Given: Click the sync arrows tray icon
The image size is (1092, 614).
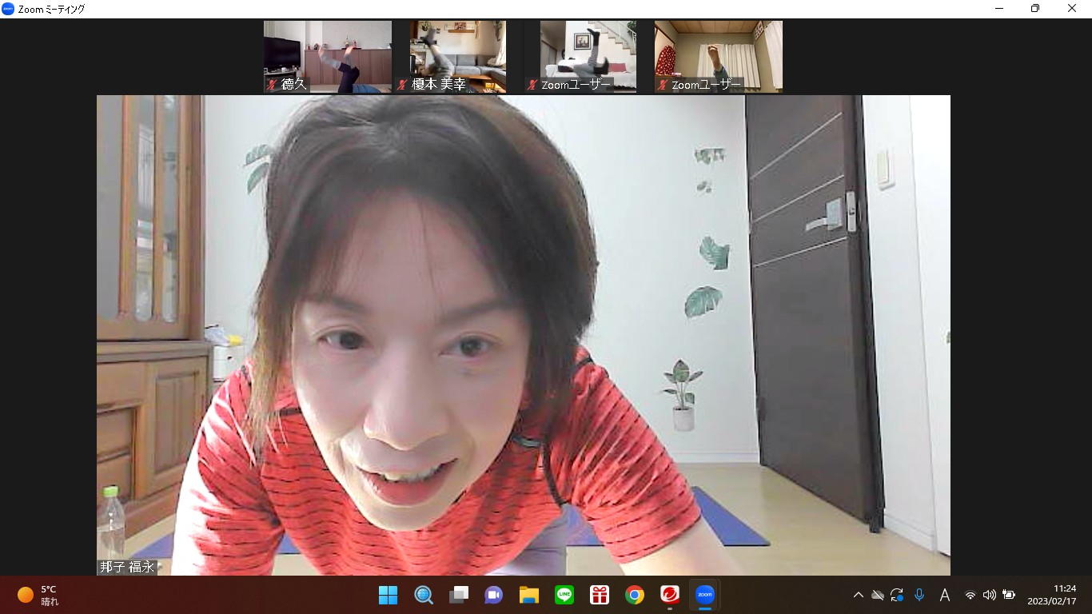Looking at the screenshot, I should [897, 595].
